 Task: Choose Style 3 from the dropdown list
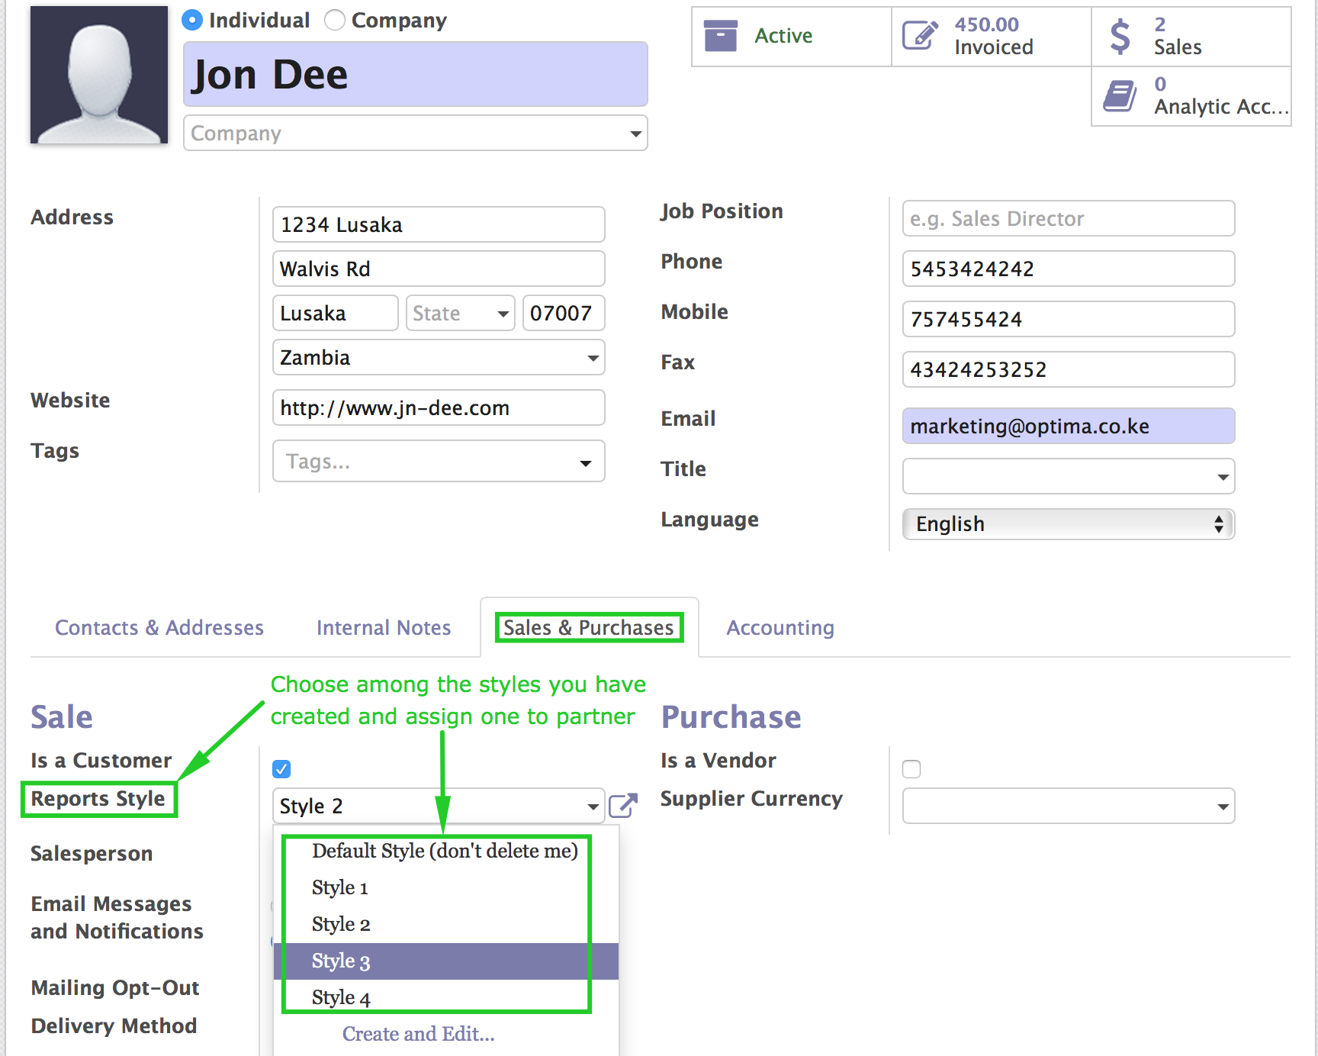[341, 961]
